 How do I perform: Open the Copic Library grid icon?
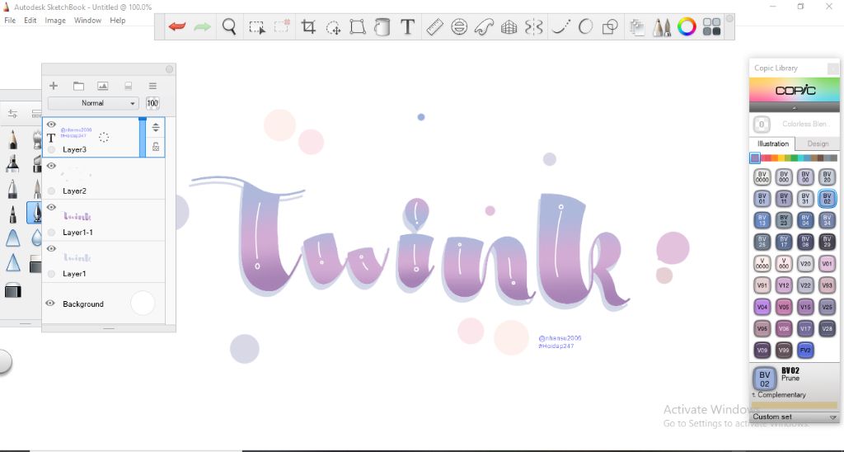click(x=711, y=26)
